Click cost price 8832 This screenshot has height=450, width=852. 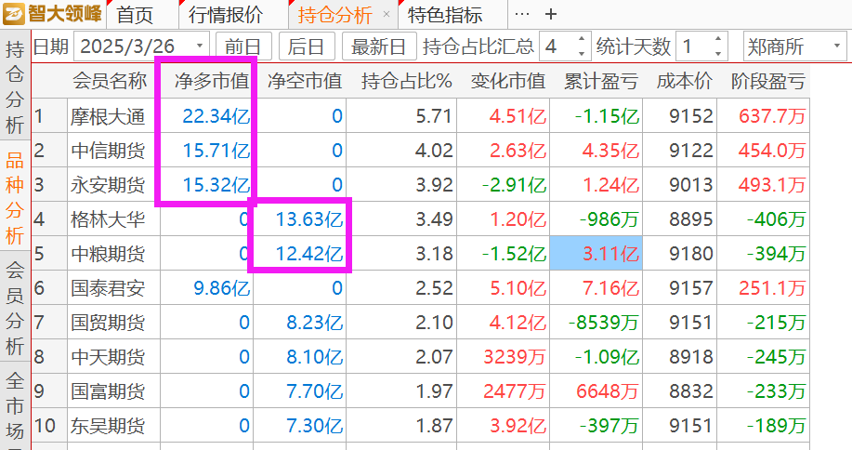pos(690,391)
